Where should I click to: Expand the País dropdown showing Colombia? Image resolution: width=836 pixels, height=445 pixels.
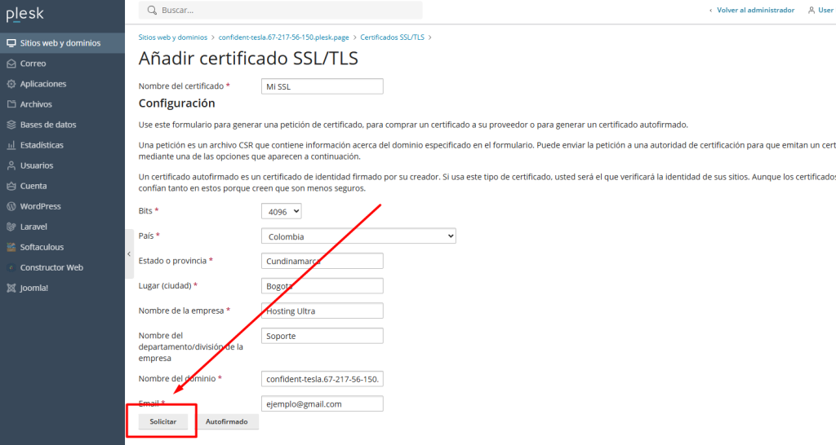pyautogui.click(x=358, y=236)
